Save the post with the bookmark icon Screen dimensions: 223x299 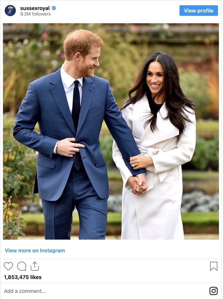click(x=214, y=266)
